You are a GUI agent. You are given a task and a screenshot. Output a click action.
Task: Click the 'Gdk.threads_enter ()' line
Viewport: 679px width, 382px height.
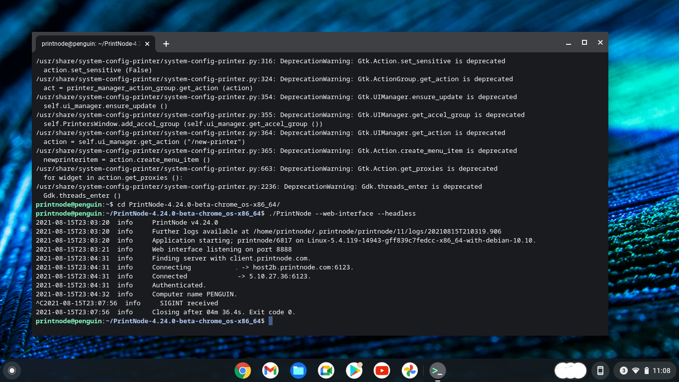[x=82, y=196]
